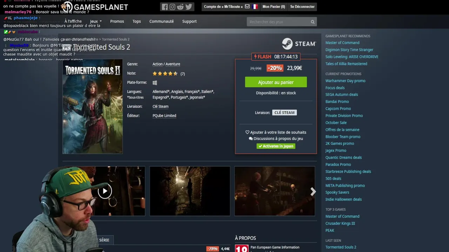The image size is (449, 252).
Task: Click the search magnifier icon
Action: pos(313,22)
